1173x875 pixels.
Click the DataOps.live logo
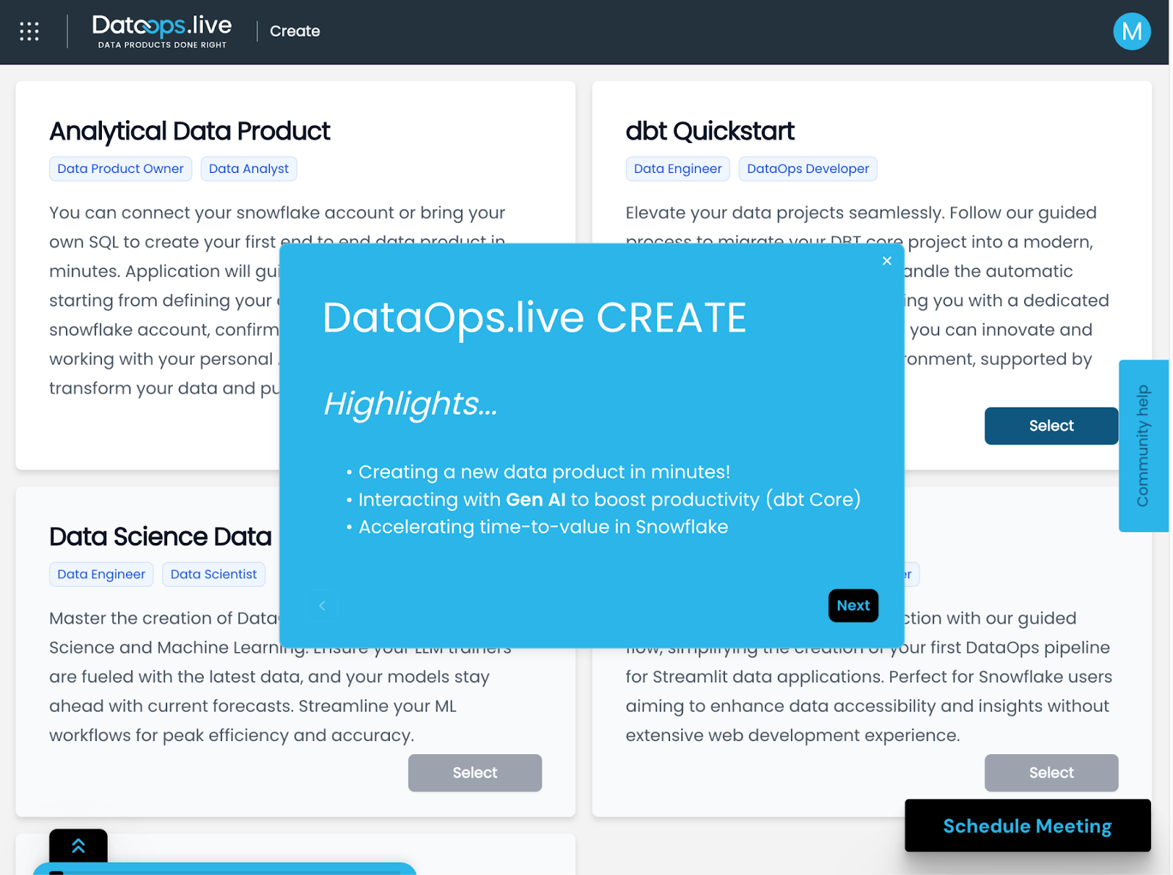tap(162, 32)
